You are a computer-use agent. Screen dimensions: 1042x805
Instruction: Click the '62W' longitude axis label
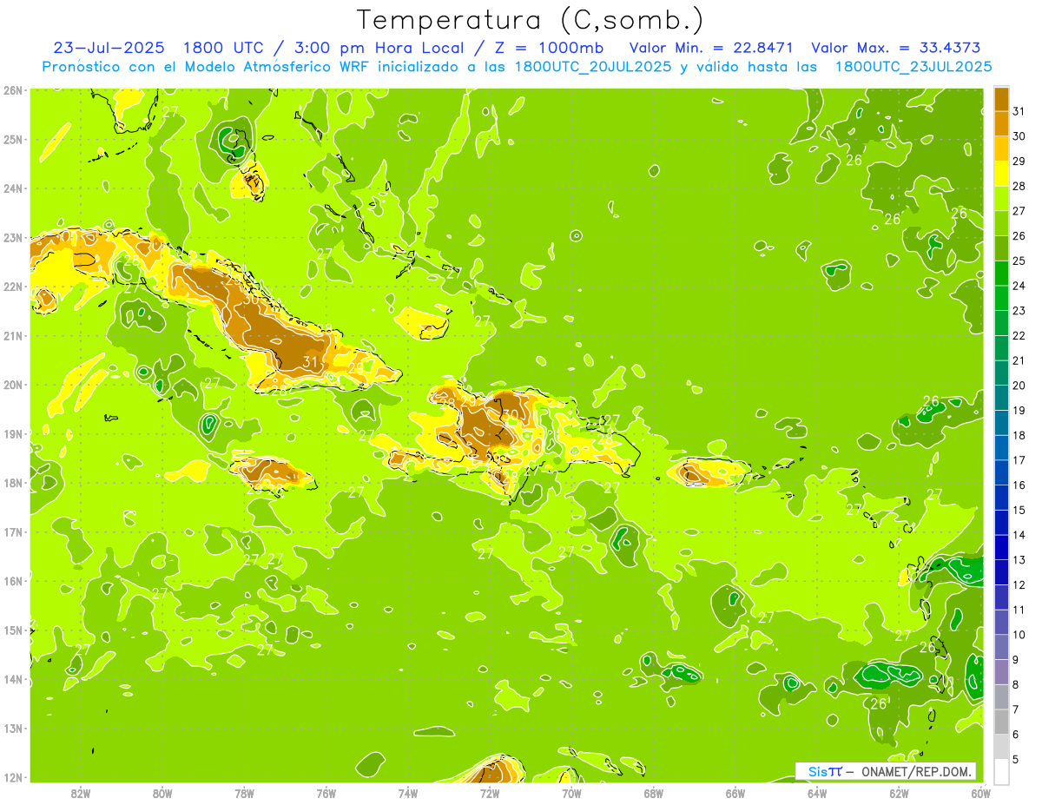(x=899, y=792)
